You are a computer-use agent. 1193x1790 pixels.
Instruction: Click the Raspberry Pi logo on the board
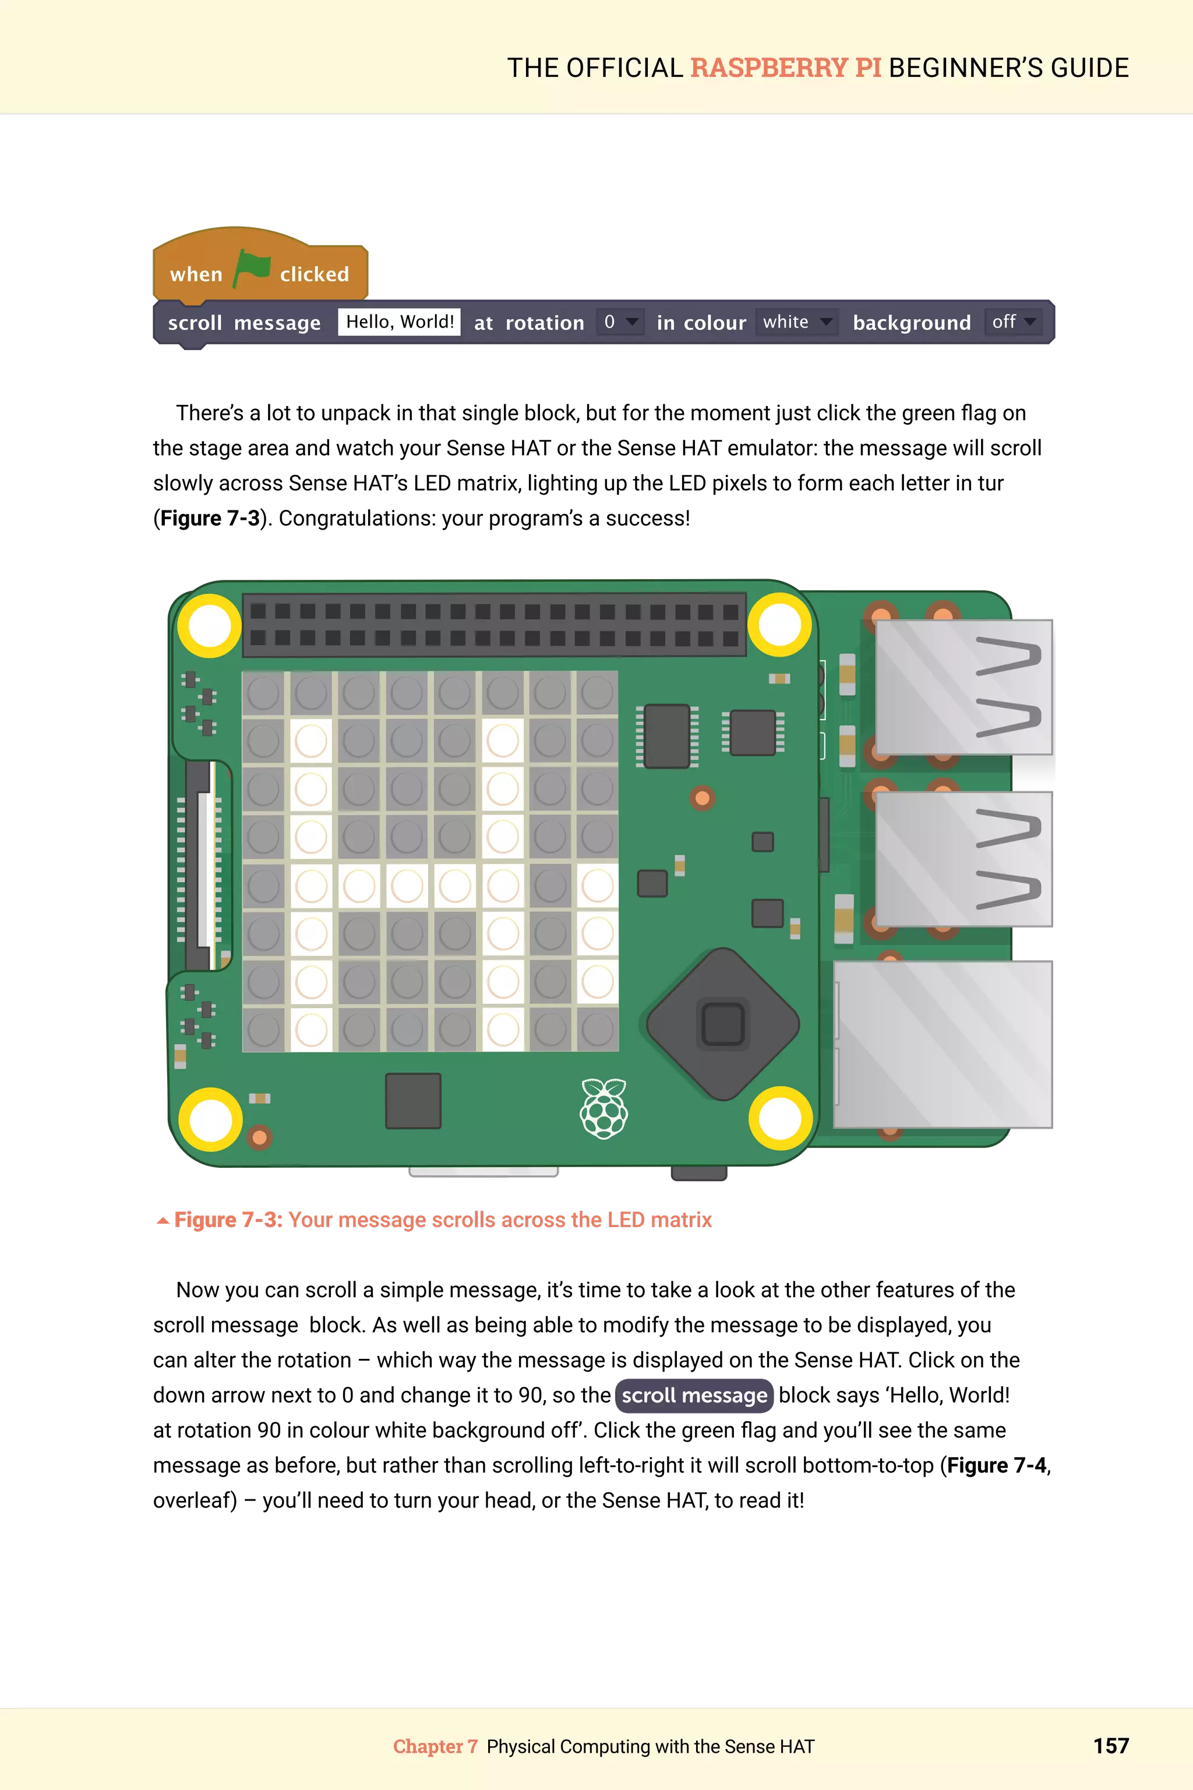tap(604, 1108)
